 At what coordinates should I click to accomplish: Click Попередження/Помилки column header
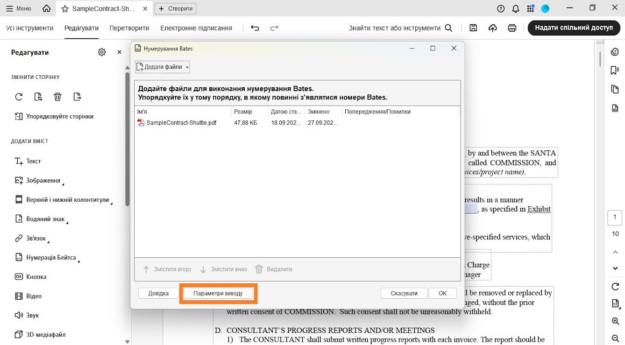point(400,112)
